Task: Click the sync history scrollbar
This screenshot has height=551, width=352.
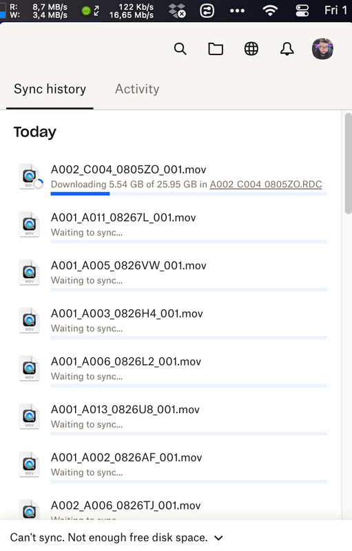Action: (348, 163)
